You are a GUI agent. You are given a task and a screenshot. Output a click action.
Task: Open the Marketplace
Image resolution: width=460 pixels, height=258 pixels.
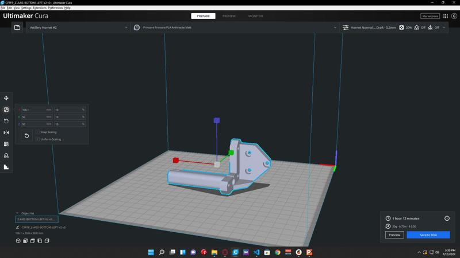430,16
